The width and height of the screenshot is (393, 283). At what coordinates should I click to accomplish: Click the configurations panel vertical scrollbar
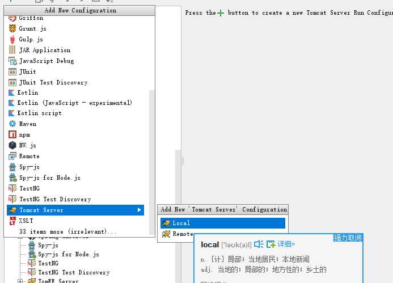[x=178, y=216]
